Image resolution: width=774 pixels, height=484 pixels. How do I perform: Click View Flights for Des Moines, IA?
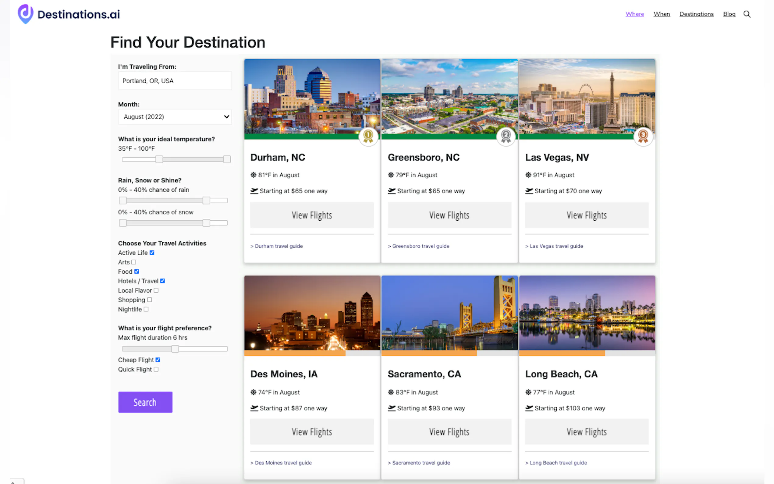click(x=312, y=432)
